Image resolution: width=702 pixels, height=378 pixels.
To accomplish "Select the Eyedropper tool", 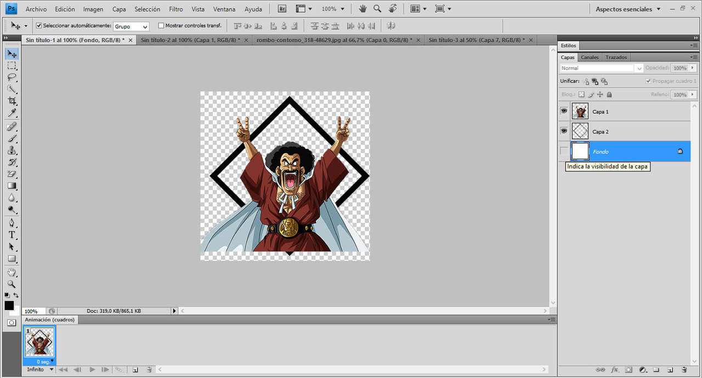I will (x=12, y=113).
